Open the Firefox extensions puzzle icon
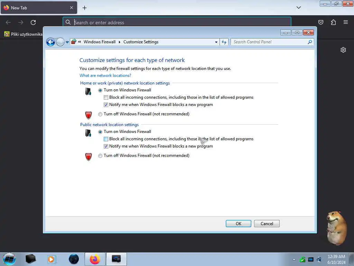This screenshot has width=354, height=266. 333,22
